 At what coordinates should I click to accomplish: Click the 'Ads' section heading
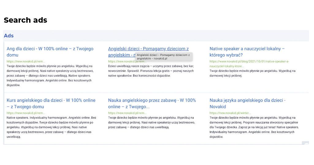[9, 36]
